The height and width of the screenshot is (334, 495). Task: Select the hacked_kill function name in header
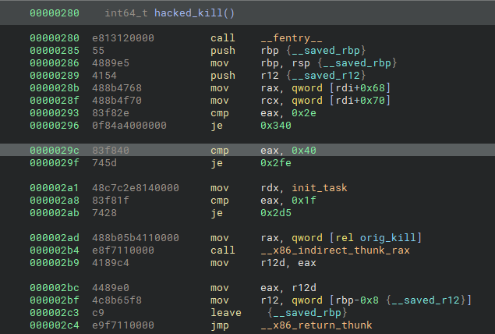pyautogui.click(x=188, y=13)
